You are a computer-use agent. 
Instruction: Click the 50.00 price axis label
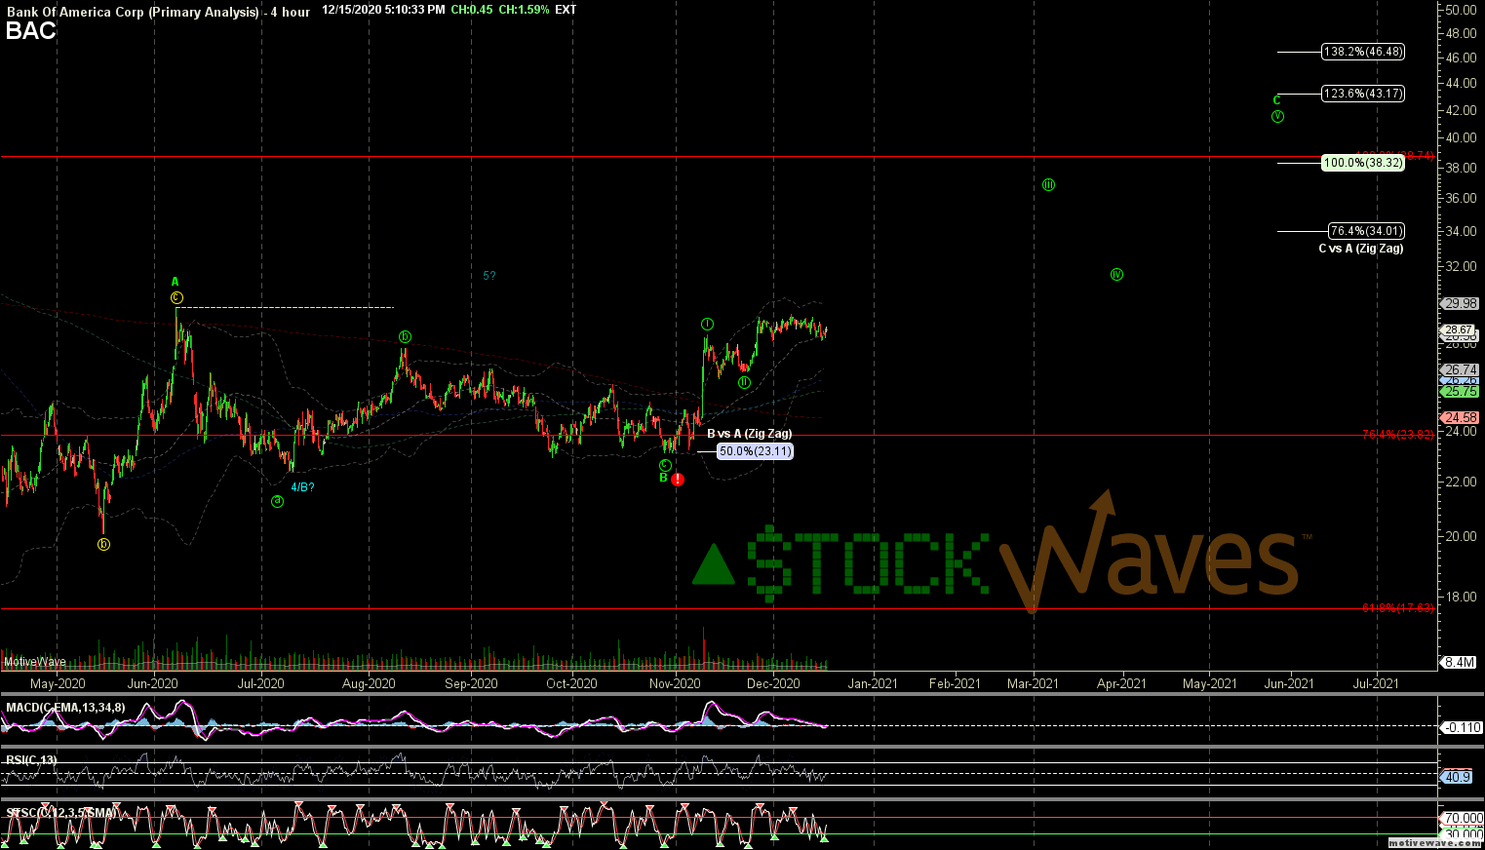(1461, 10)
